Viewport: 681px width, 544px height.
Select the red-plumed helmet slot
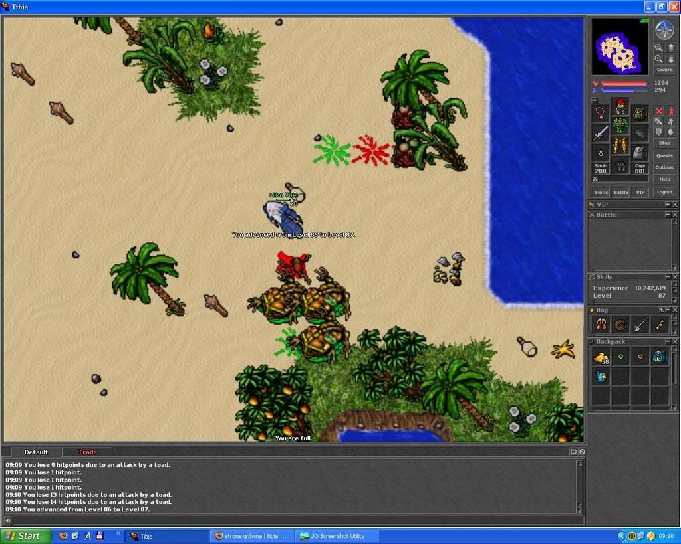pos(620,106)
